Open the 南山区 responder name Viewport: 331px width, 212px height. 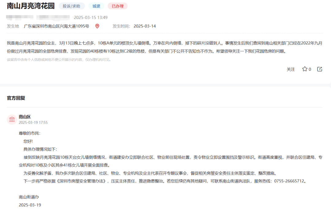tap(25, 116)
